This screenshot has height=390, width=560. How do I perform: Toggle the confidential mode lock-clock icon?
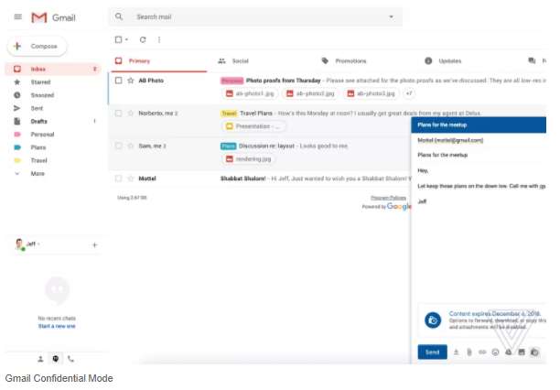coord(534,352)
